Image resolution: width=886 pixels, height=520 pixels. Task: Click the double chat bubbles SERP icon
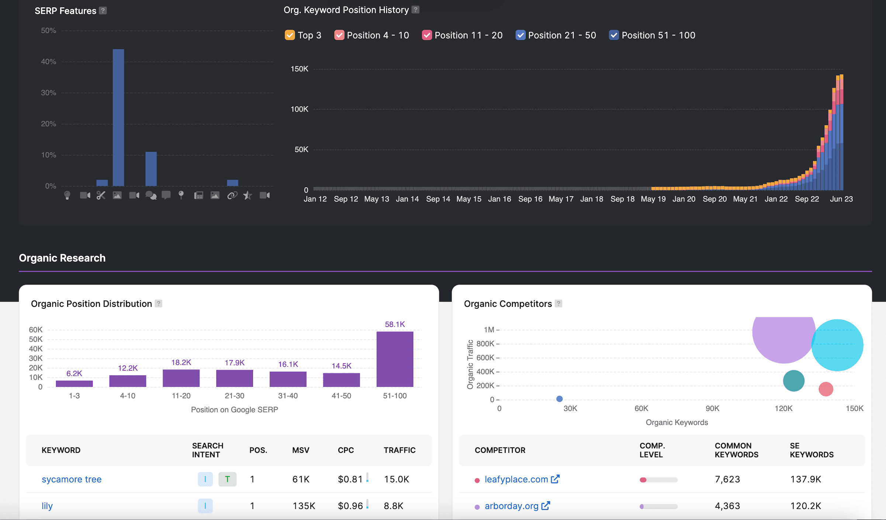point(151,195)
